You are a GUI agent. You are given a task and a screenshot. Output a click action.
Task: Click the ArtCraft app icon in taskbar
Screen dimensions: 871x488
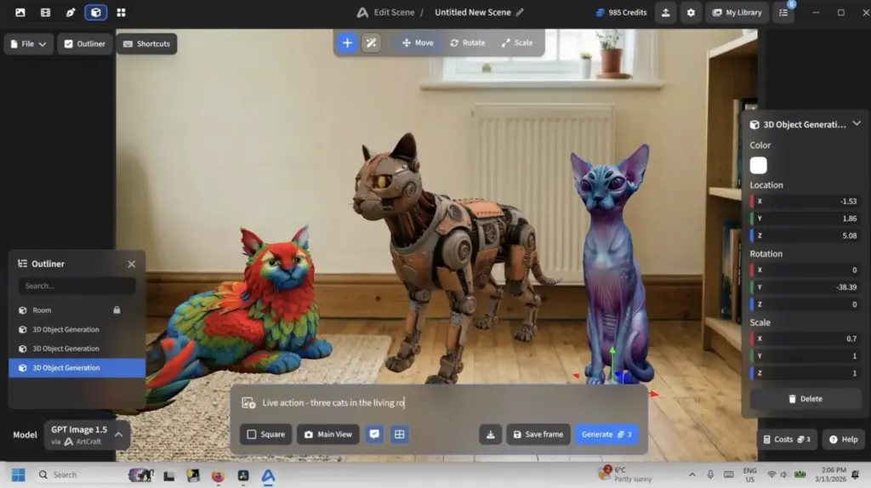[268, 476]
